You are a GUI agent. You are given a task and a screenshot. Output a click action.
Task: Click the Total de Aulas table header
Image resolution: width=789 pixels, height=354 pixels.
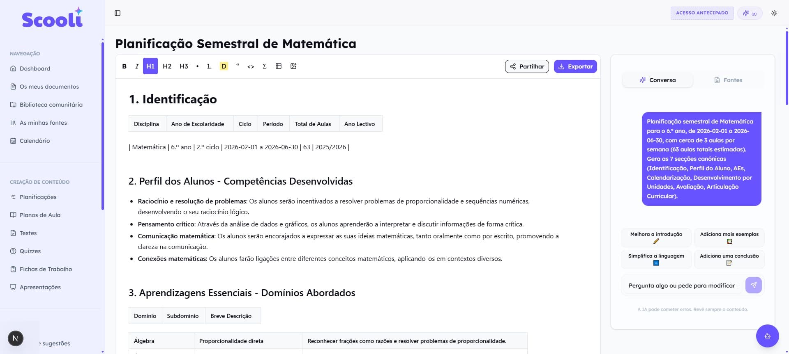[314, 124]
